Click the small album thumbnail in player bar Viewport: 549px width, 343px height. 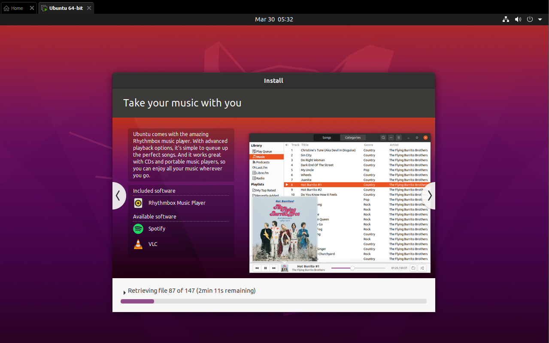(x=285, y=268)
